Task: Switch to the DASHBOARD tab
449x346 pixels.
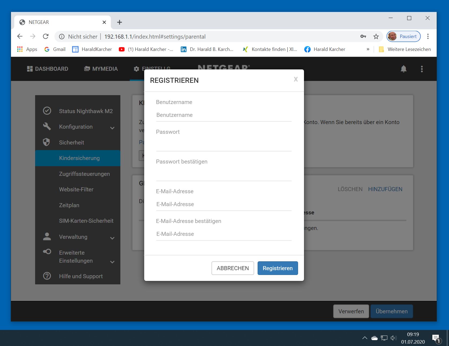Action: 48,69
